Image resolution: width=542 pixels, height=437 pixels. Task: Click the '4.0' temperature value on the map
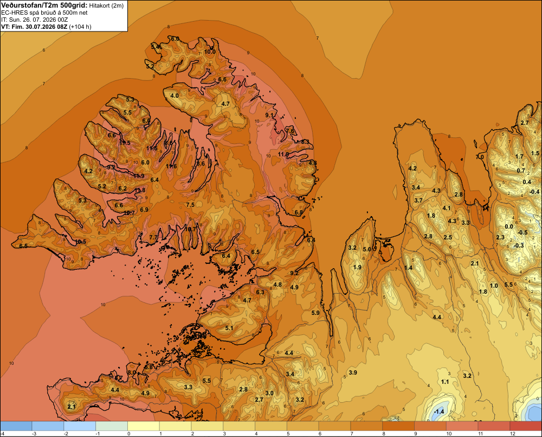tap(174, 96)
